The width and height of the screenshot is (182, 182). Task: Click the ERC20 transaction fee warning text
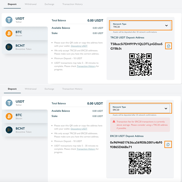pos(142,125)
